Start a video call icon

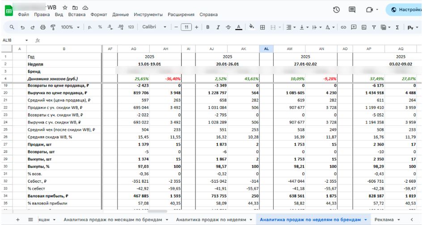pos(369,10)
